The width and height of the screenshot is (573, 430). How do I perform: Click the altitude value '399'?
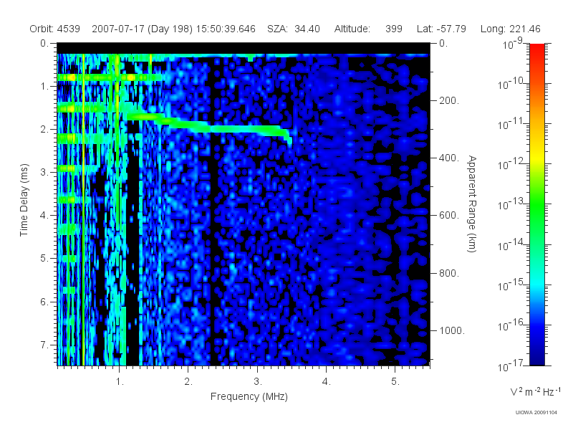[x=393, y=29]
